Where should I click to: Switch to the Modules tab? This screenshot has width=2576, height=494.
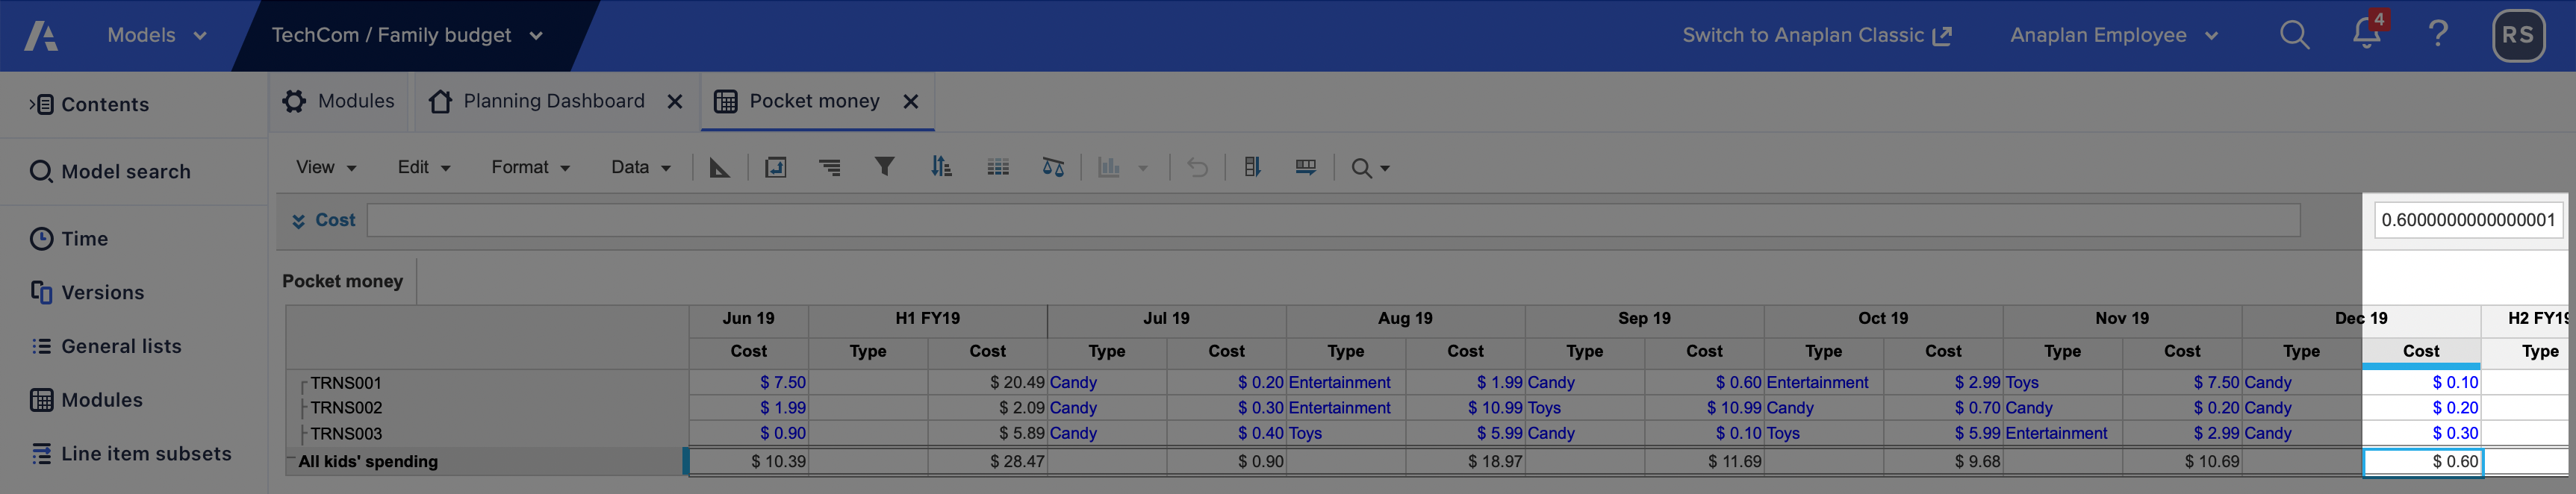pyautogui.click(x=339, y=101)
